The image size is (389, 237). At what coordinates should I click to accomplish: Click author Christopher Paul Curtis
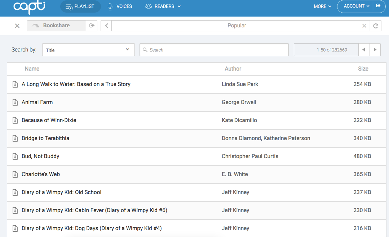coord(250,156)
